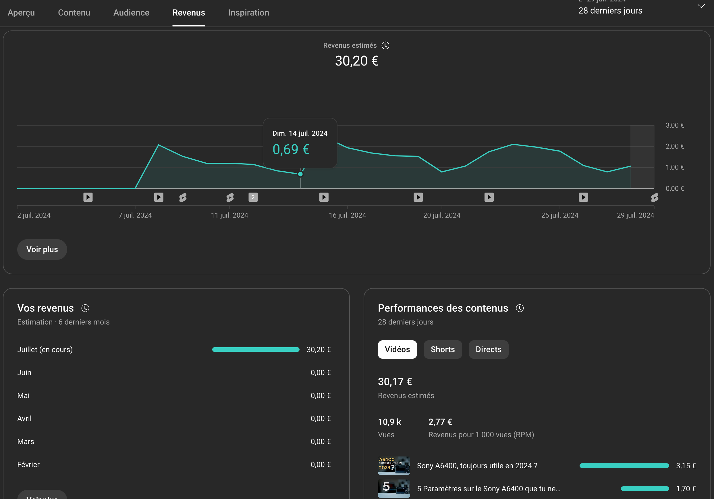Switch to the Audience tab
The height and width of the screenshot is (499, 714).
click(131, 12)
